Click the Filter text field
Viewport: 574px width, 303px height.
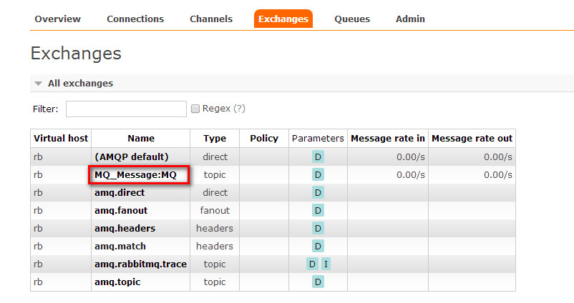pos(126,109)
